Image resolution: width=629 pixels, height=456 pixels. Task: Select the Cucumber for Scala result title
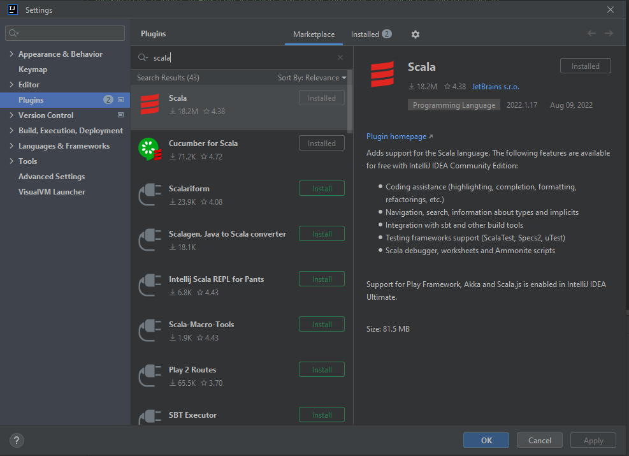click(x=203, y=143)
